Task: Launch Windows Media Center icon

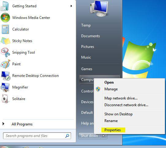Action: (x=5, y=18)
